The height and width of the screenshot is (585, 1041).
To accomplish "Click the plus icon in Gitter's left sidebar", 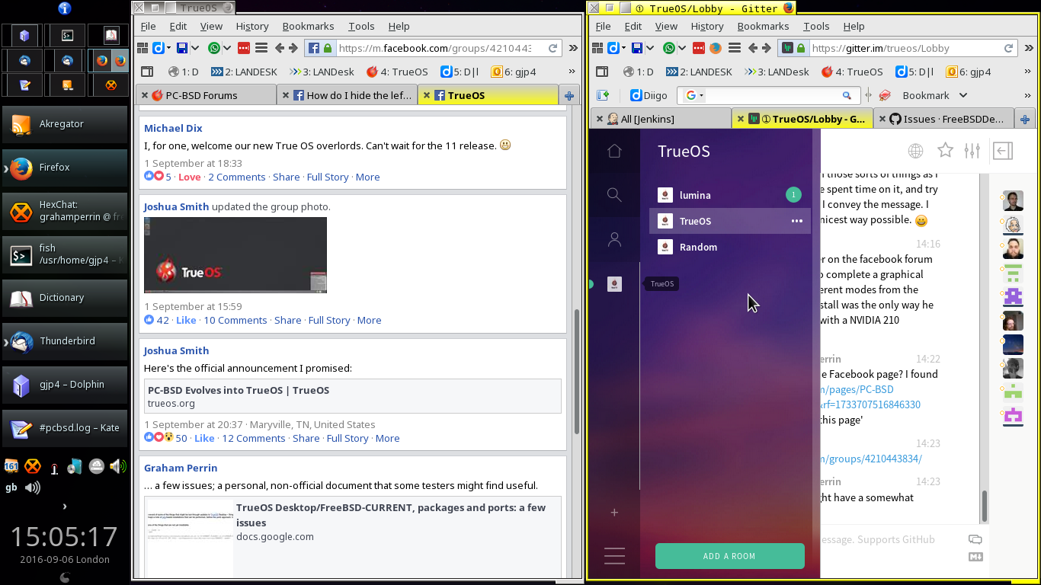I will pos(614,513).
